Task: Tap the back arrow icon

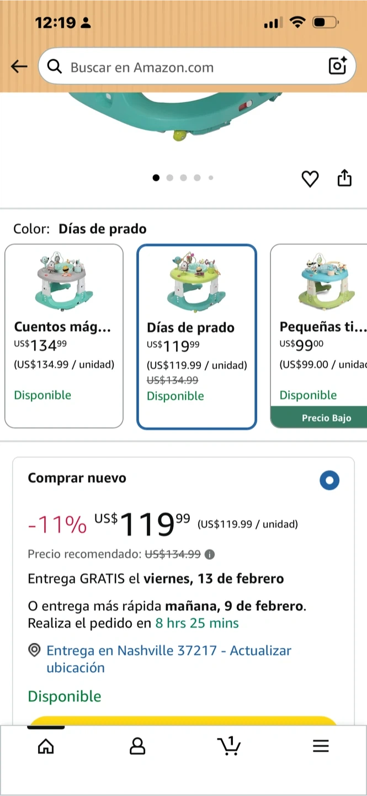Action: (19, 67)
